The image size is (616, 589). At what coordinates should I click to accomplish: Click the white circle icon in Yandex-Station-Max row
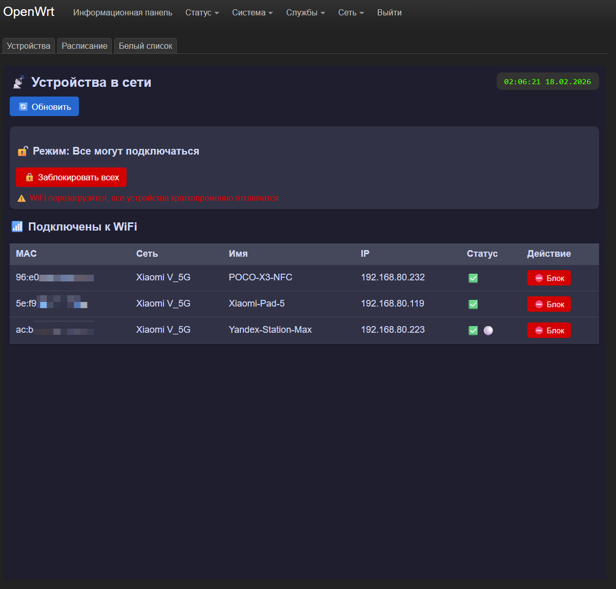click(488, 330)
